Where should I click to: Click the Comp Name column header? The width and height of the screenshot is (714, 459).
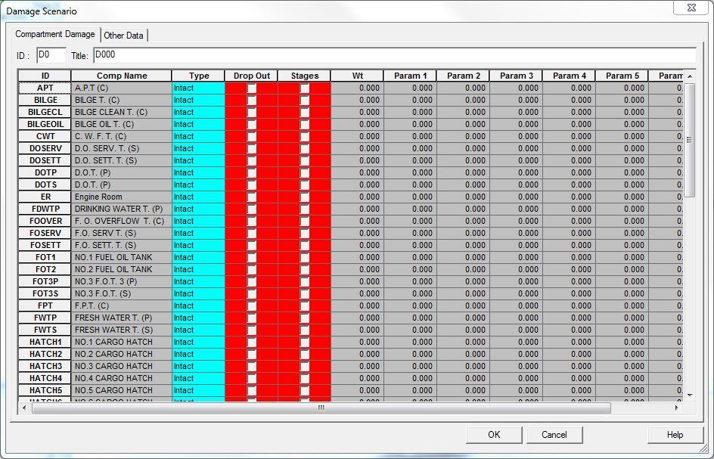pyautogui.click(x=122, y=76)
